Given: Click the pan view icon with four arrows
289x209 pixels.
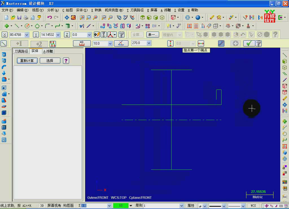Looking at the screenshot, I should tap(67, 18).
